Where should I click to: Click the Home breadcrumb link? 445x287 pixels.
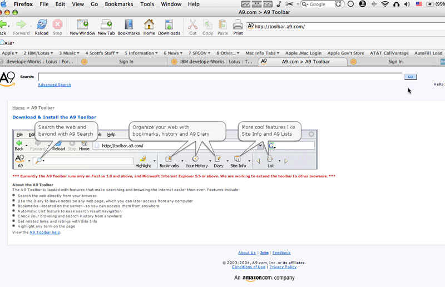[x=18, y=108]
